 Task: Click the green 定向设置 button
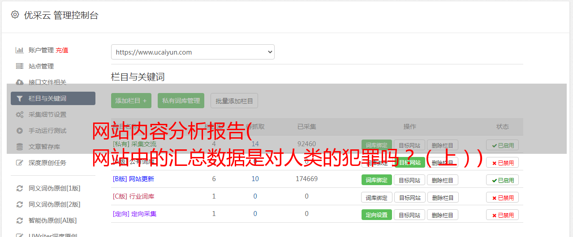coord(377,215)
